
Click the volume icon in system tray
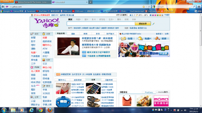click(x=185, y=110)
